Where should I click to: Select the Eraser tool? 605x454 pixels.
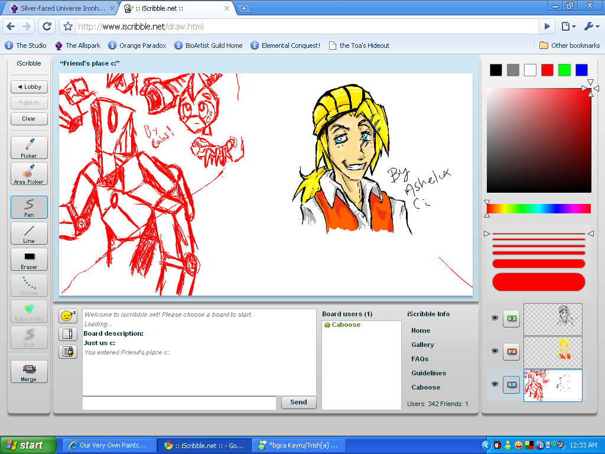29,259
